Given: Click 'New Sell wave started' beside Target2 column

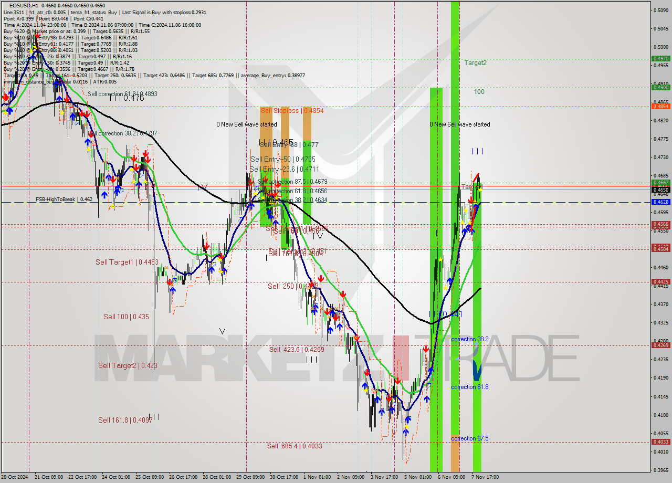Looking at the screenshot, I should [x=460, y=124].
